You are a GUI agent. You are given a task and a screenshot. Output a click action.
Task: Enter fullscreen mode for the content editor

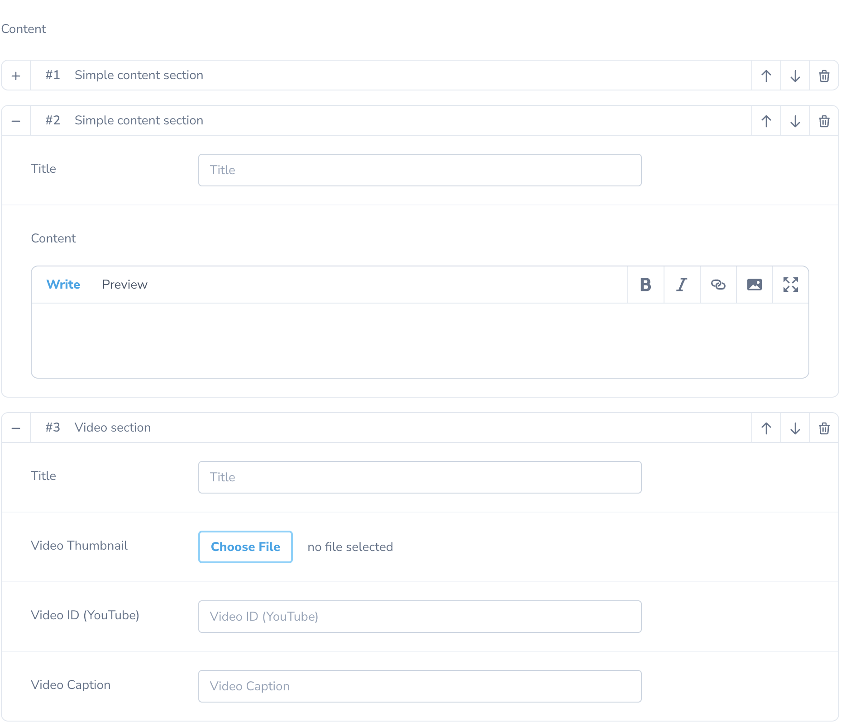click(790, 285)
